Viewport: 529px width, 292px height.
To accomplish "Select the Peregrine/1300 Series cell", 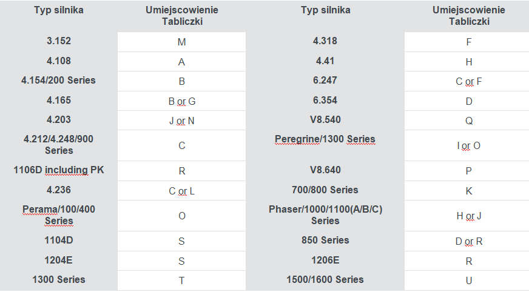I will (325, 145).
